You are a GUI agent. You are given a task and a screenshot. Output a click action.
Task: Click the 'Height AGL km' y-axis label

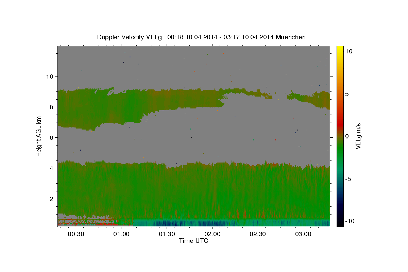[39, 136]
